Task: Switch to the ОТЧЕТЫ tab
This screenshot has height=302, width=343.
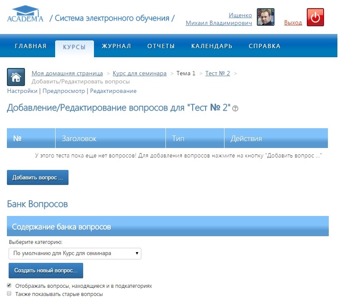Action: [x=161, y=46]
